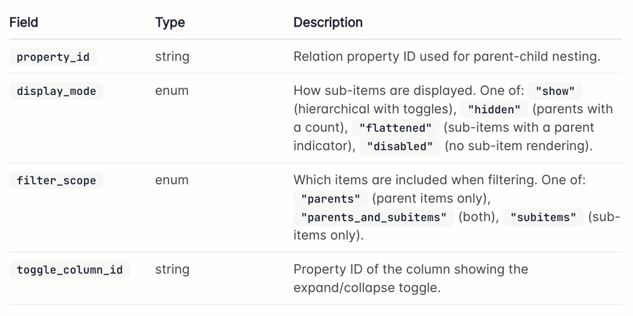The height and width of the screenshot is (316, 633).
Task: Click the string type in toggle_column_id row
Action: click(x=172, y=270)
